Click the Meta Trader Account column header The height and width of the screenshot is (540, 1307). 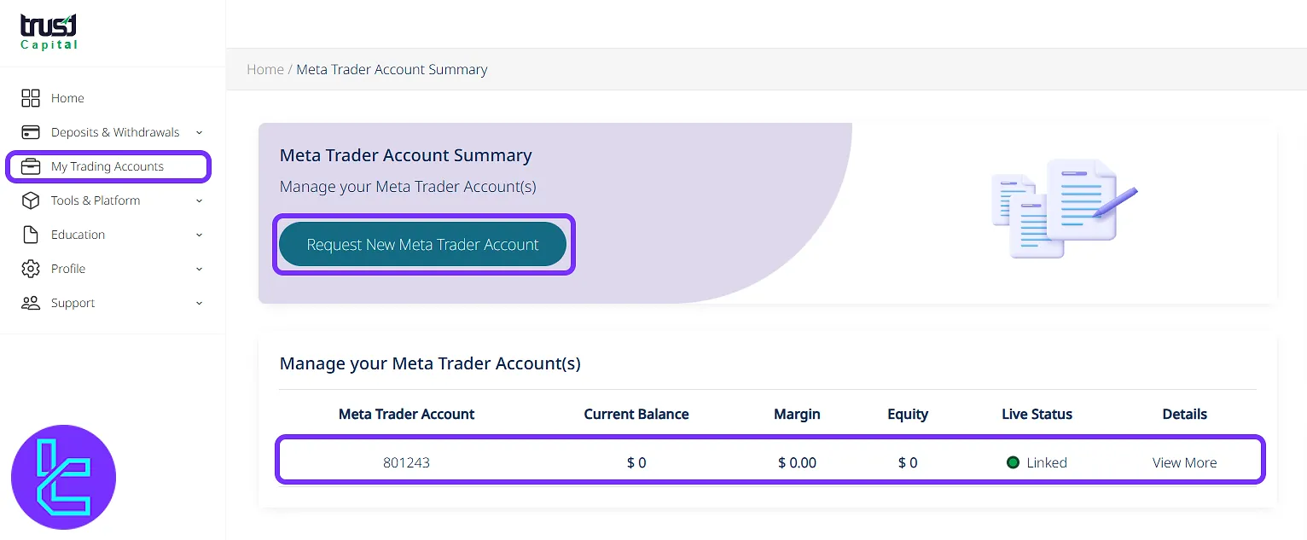click(x=406, y=414)
